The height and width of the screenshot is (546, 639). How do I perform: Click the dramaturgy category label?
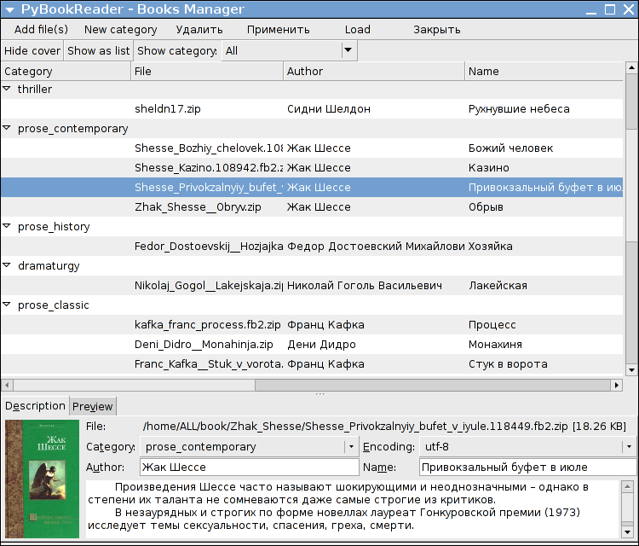click(49, 266)
